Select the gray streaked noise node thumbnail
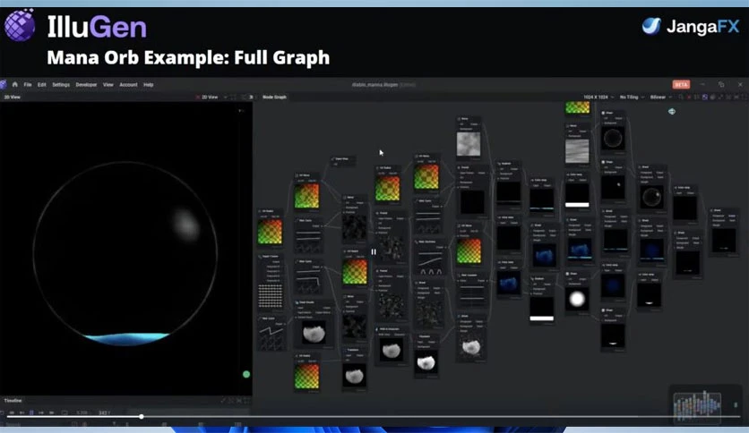Screen dimensions: 749x433 click(x=577, y=150)
